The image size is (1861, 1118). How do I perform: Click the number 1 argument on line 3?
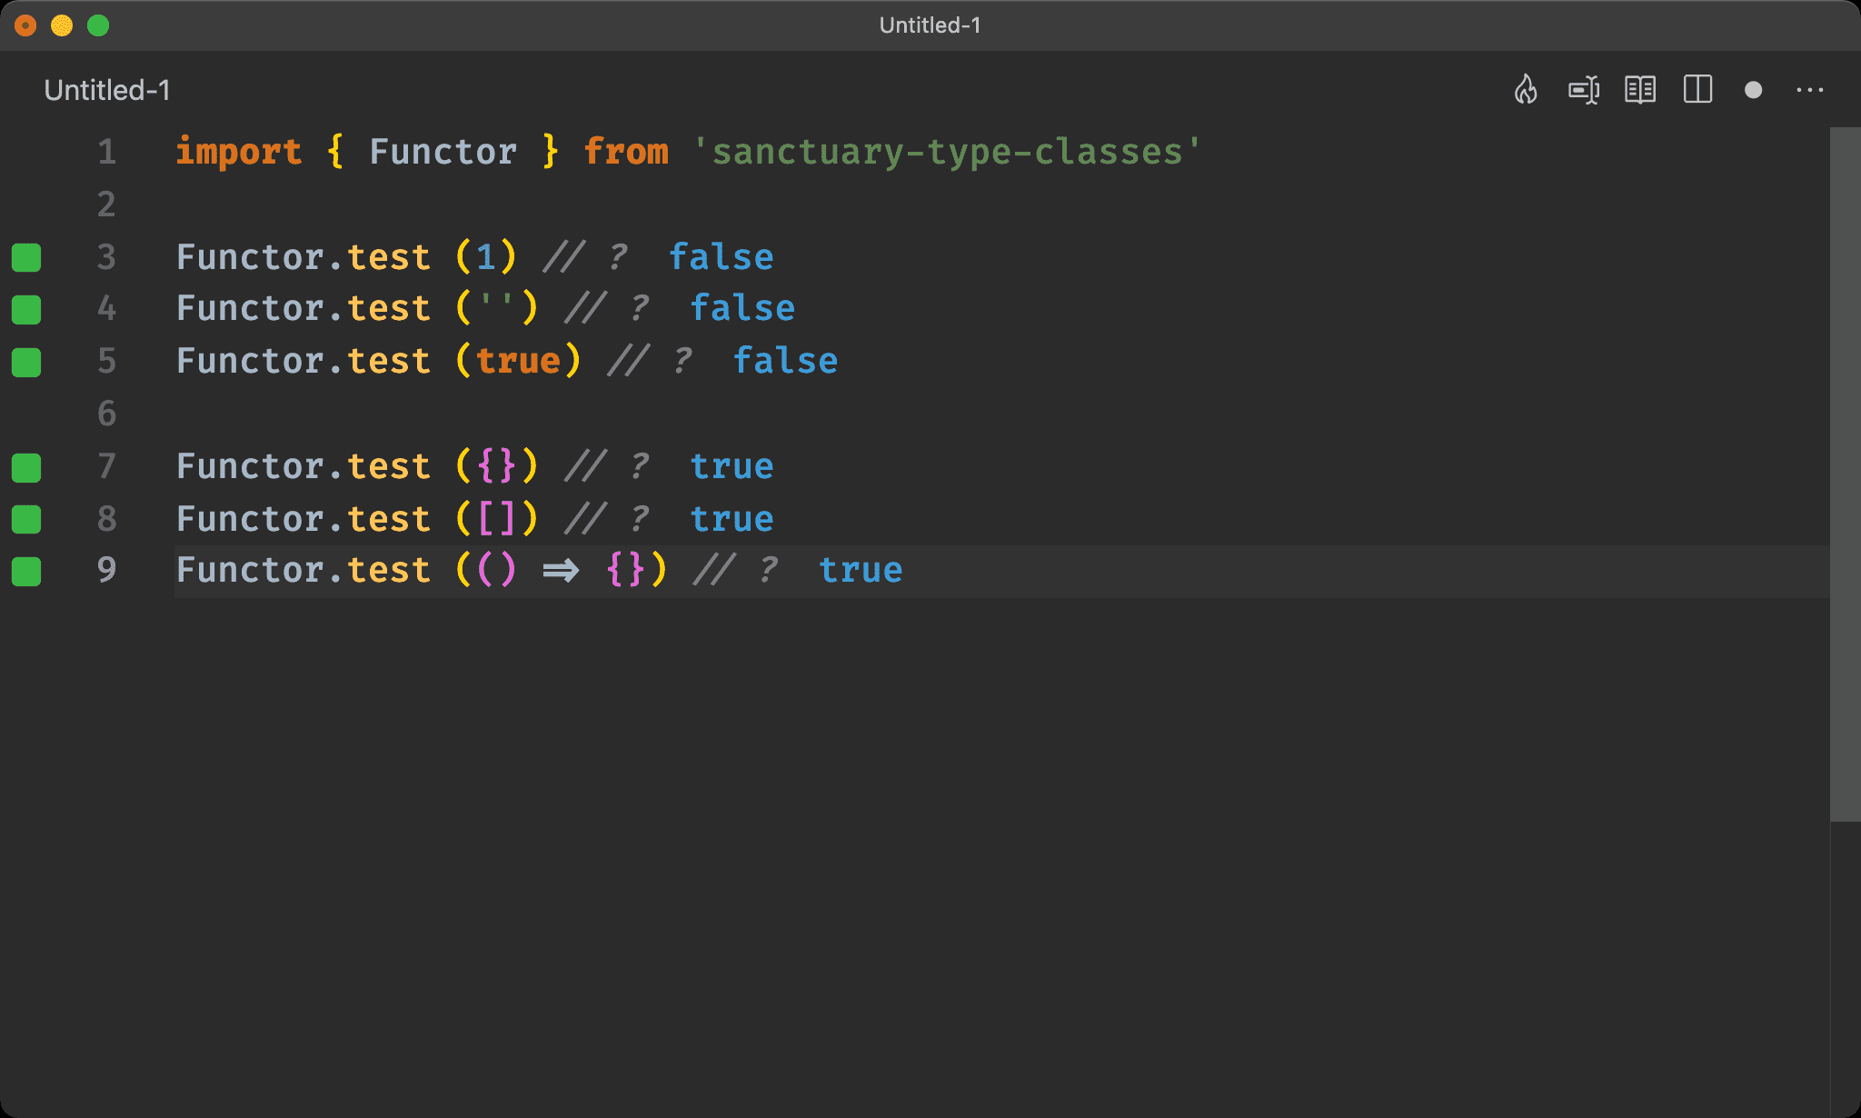[486, 257]
